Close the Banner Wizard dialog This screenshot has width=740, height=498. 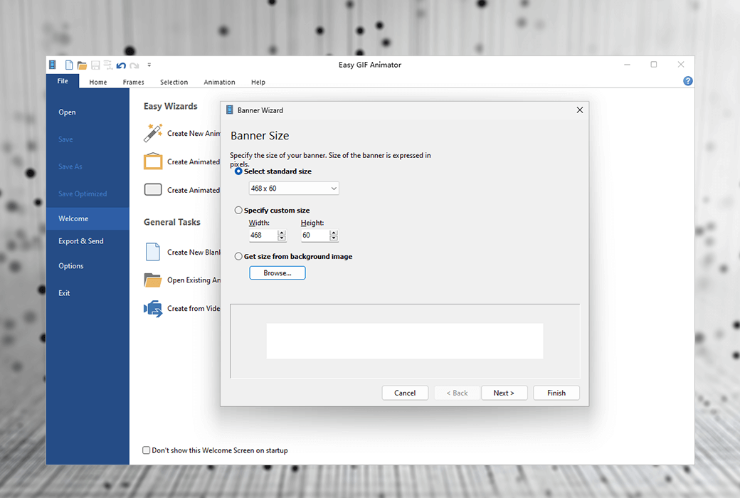coord(579,110)
